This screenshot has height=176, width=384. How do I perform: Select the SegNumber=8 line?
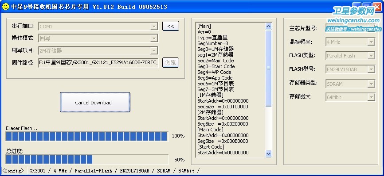click(x=213, y=43)
